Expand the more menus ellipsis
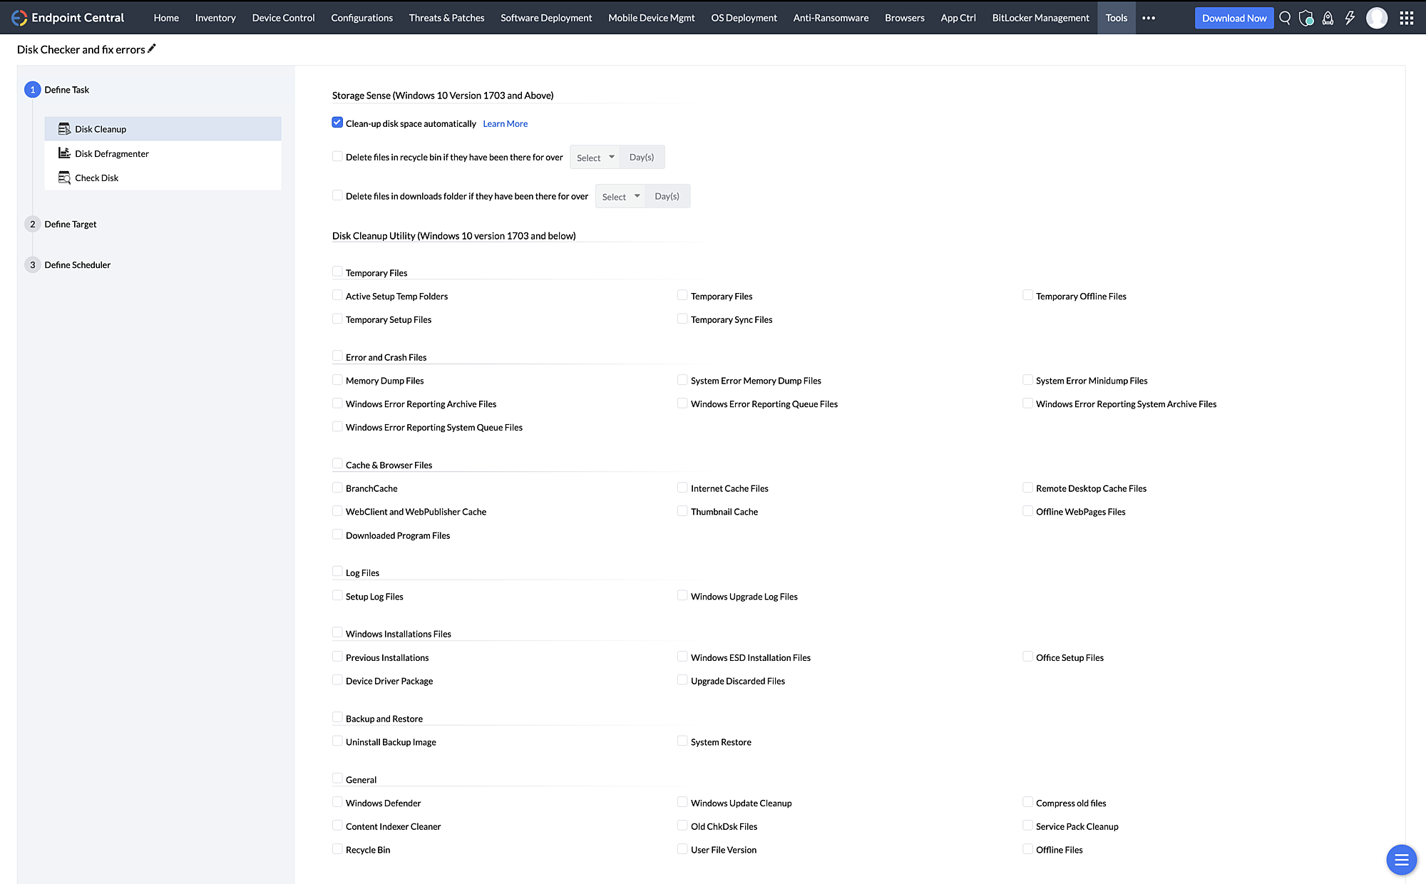This screenshot has width=1426, height=884. [x=1148, y=18]
